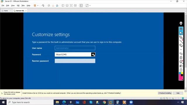The width and height of the screenshot is (187, 105).
Task: Click the Type here to search box
Action: pos(30,102)
